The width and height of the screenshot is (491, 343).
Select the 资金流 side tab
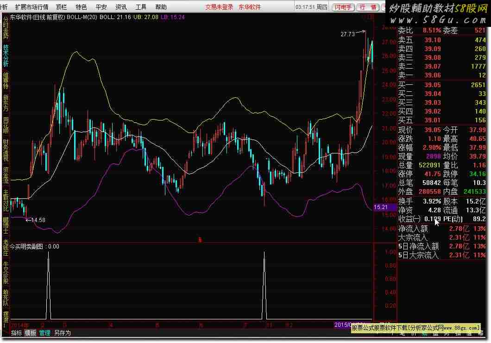pos(6,175)
